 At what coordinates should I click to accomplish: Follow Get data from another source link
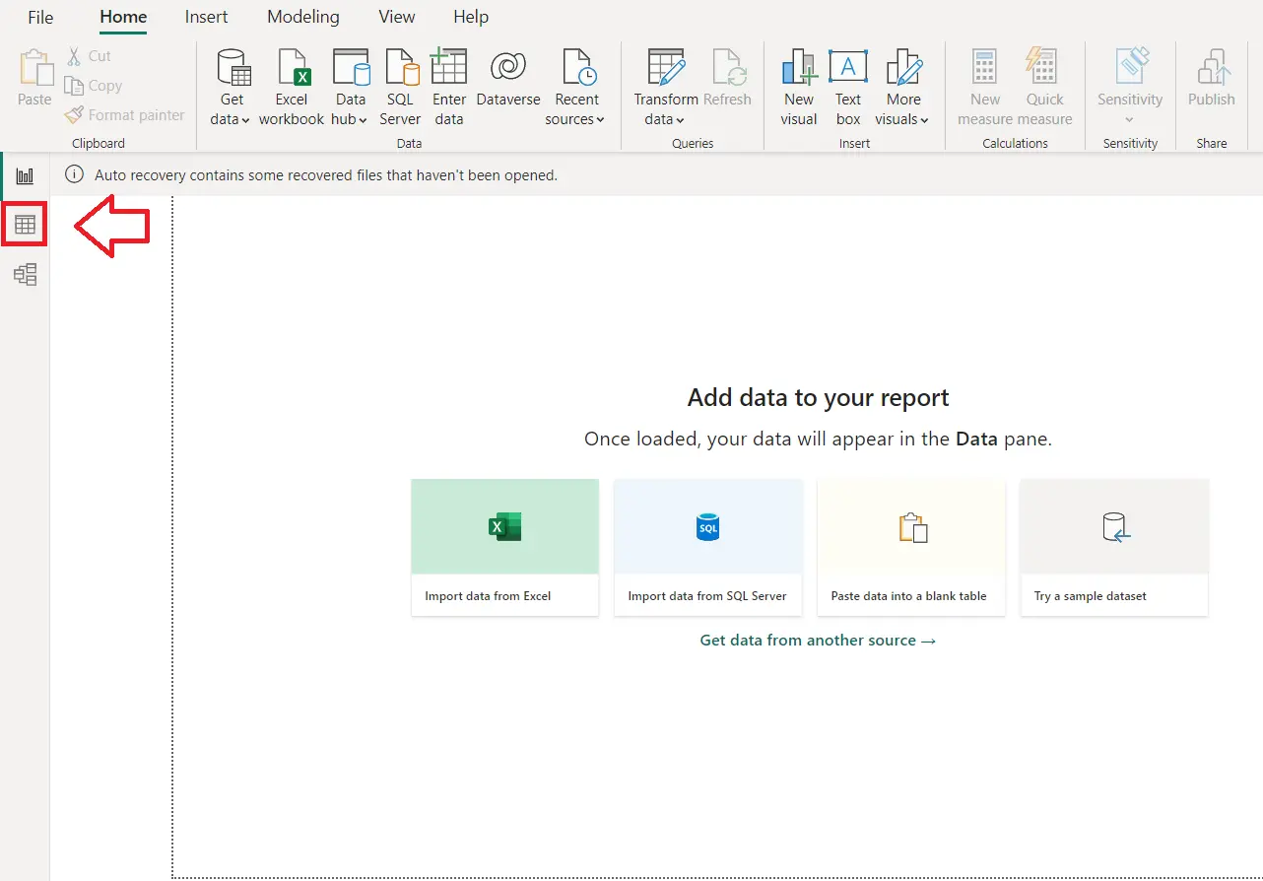tap(818, 641)
